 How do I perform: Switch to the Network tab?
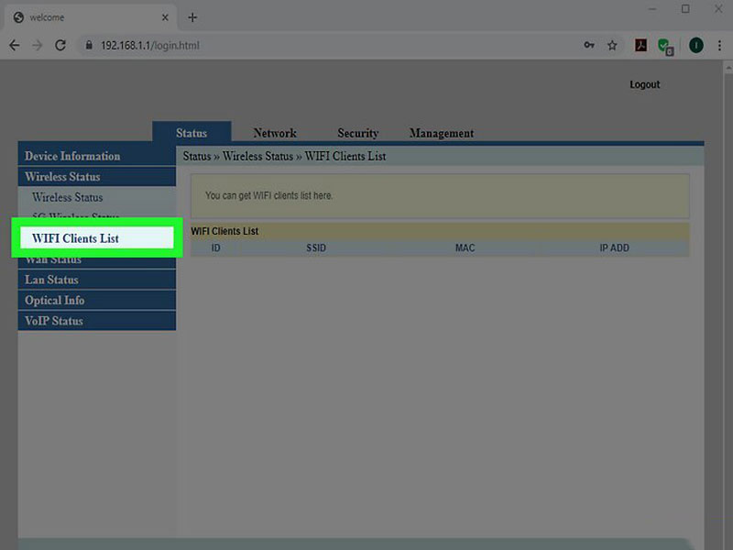(x=275, y=133)
